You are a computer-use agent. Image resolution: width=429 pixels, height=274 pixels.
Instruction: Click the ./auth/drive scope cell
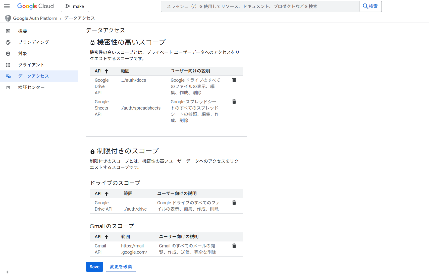point(135,206)
